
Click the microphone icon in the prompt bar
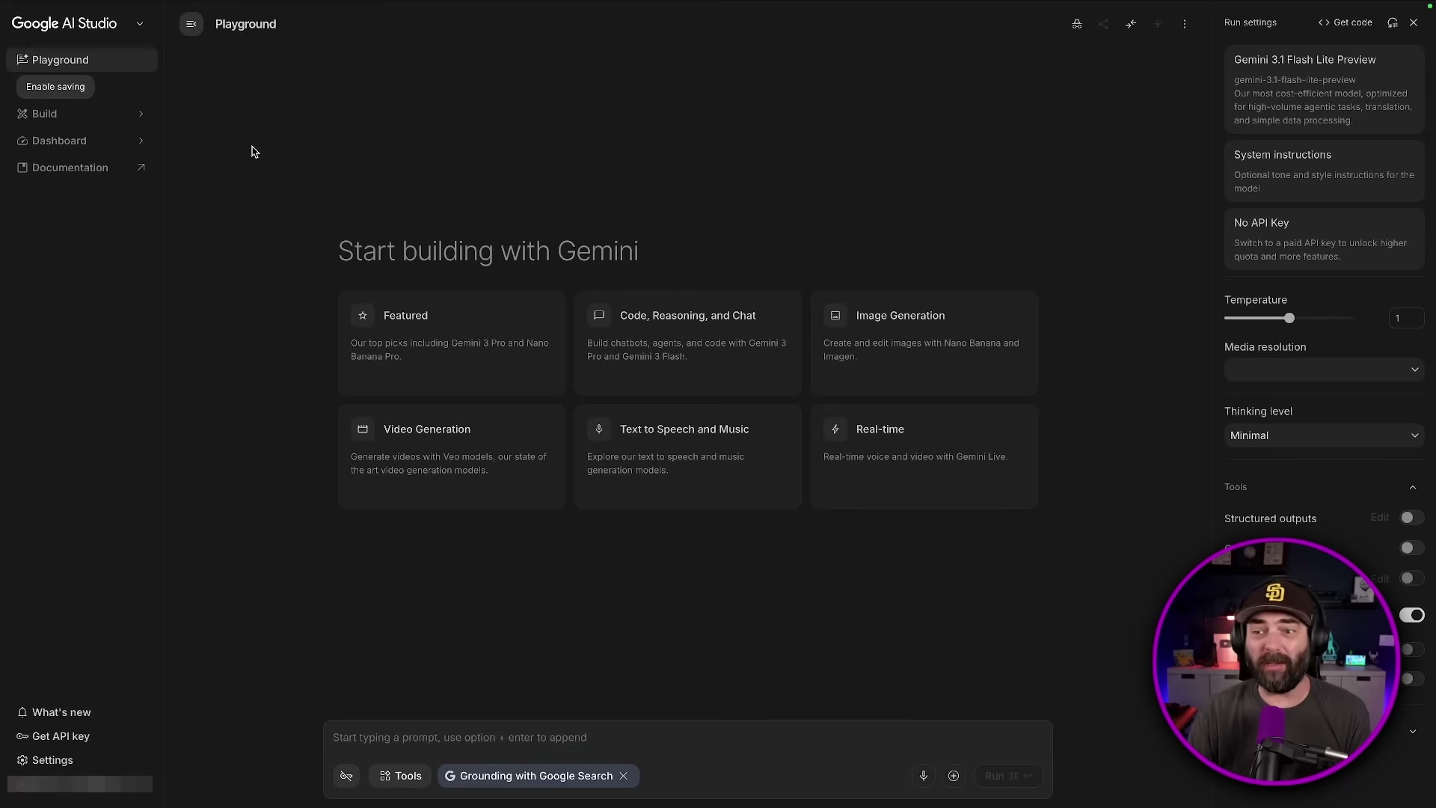click(923, 776)
